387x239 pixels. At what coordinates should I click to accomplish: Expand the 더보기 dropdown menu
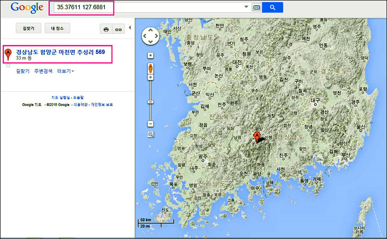(65, 71)
